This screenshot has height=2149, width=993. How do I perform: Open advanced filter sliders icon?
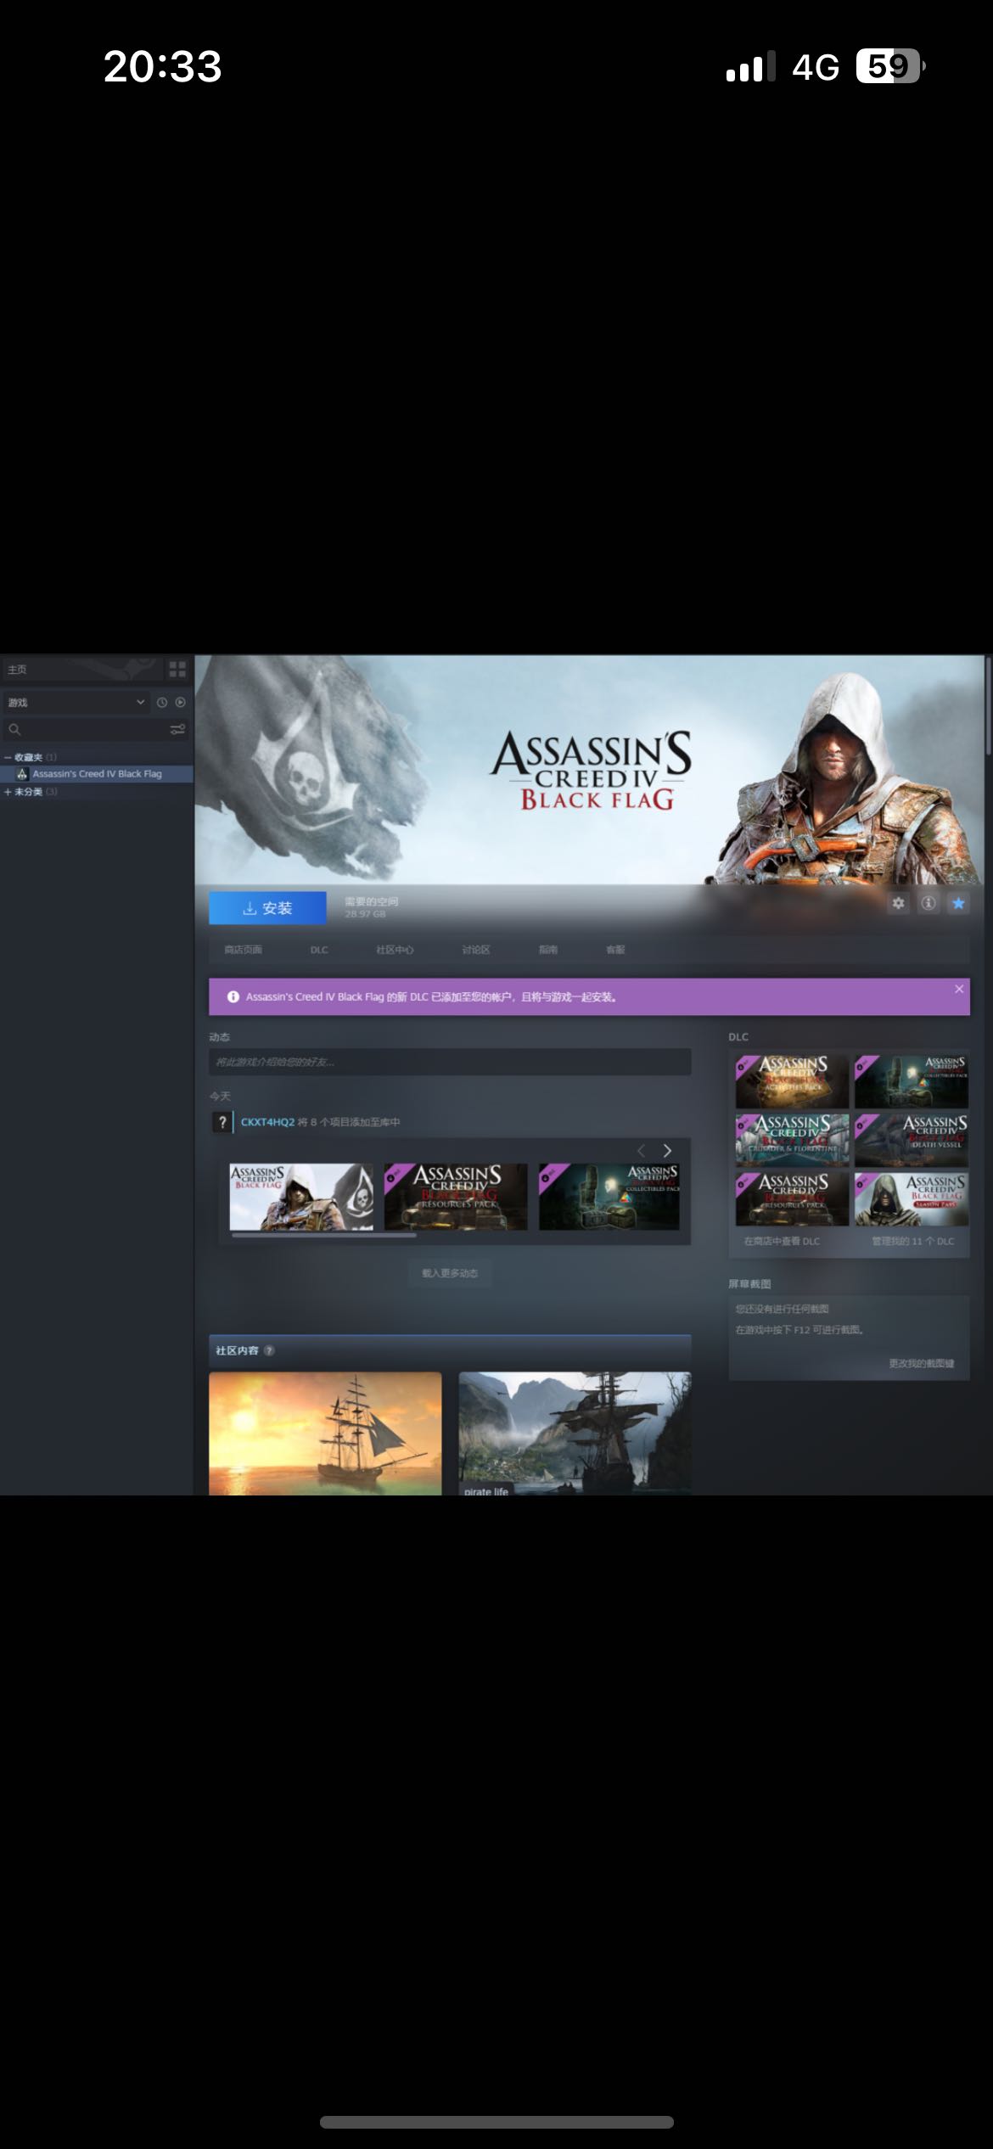(177, 729)
